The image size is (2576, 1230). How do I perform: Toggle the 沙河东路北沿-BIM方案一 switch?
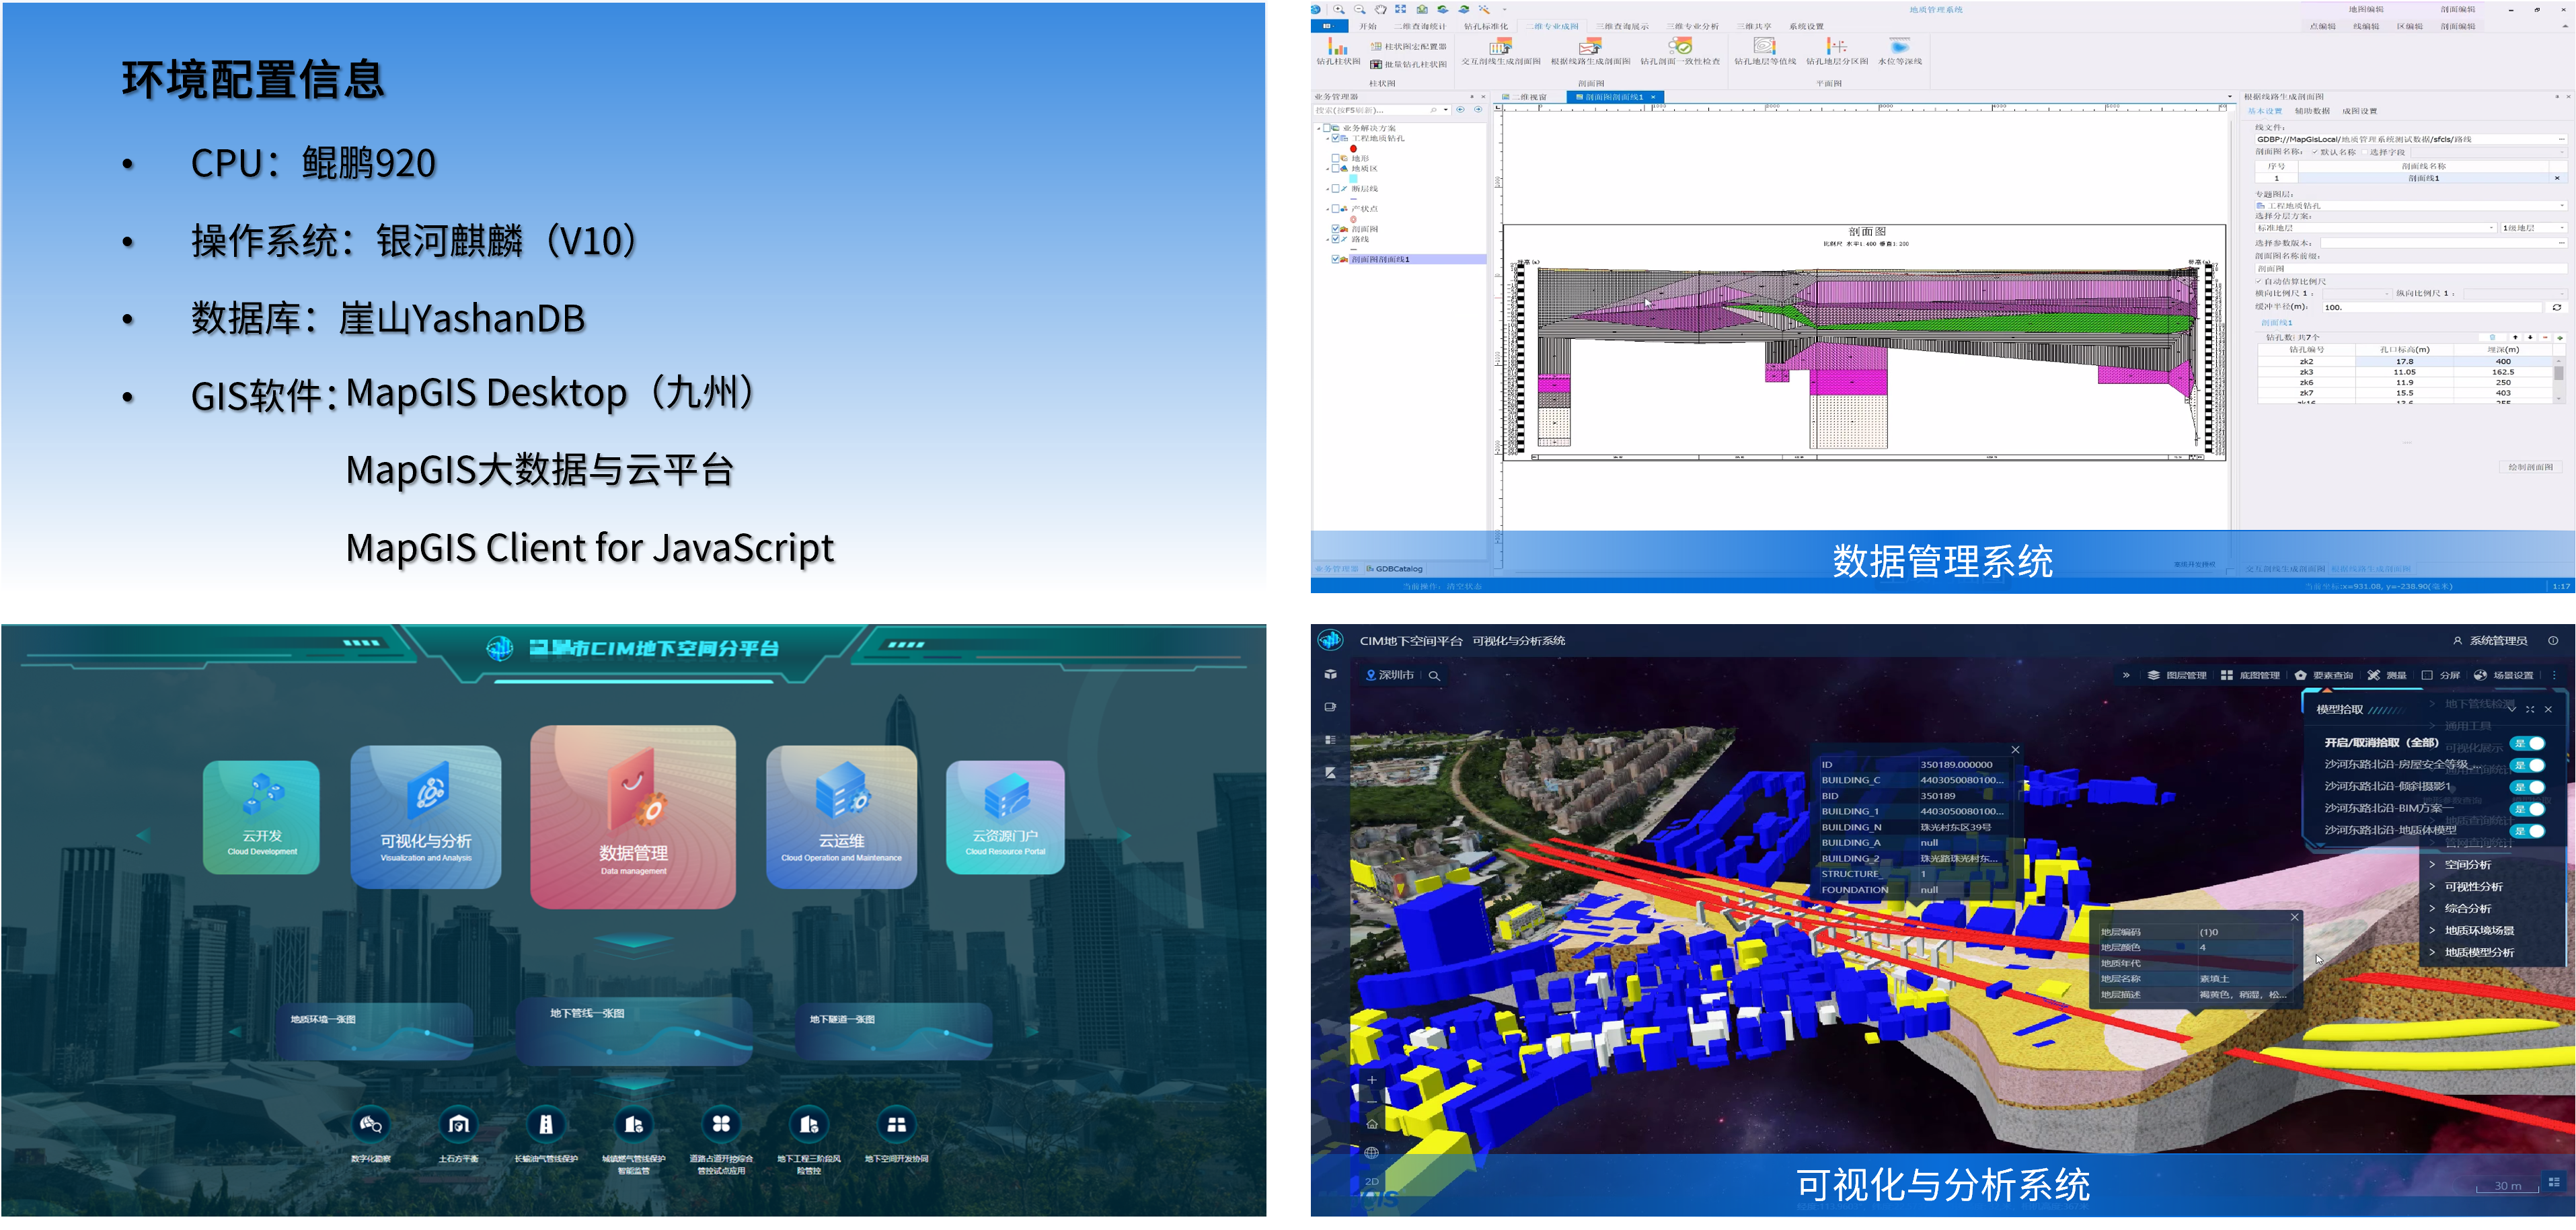coord(2527,809)
